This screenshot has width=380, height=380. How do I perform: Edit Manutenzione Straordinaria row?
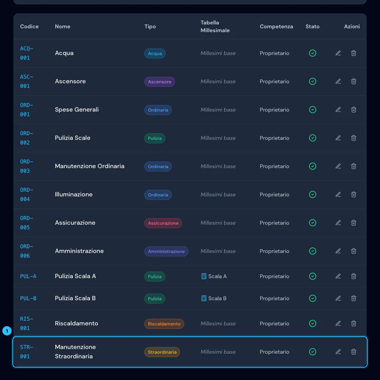tap(338, 352)
